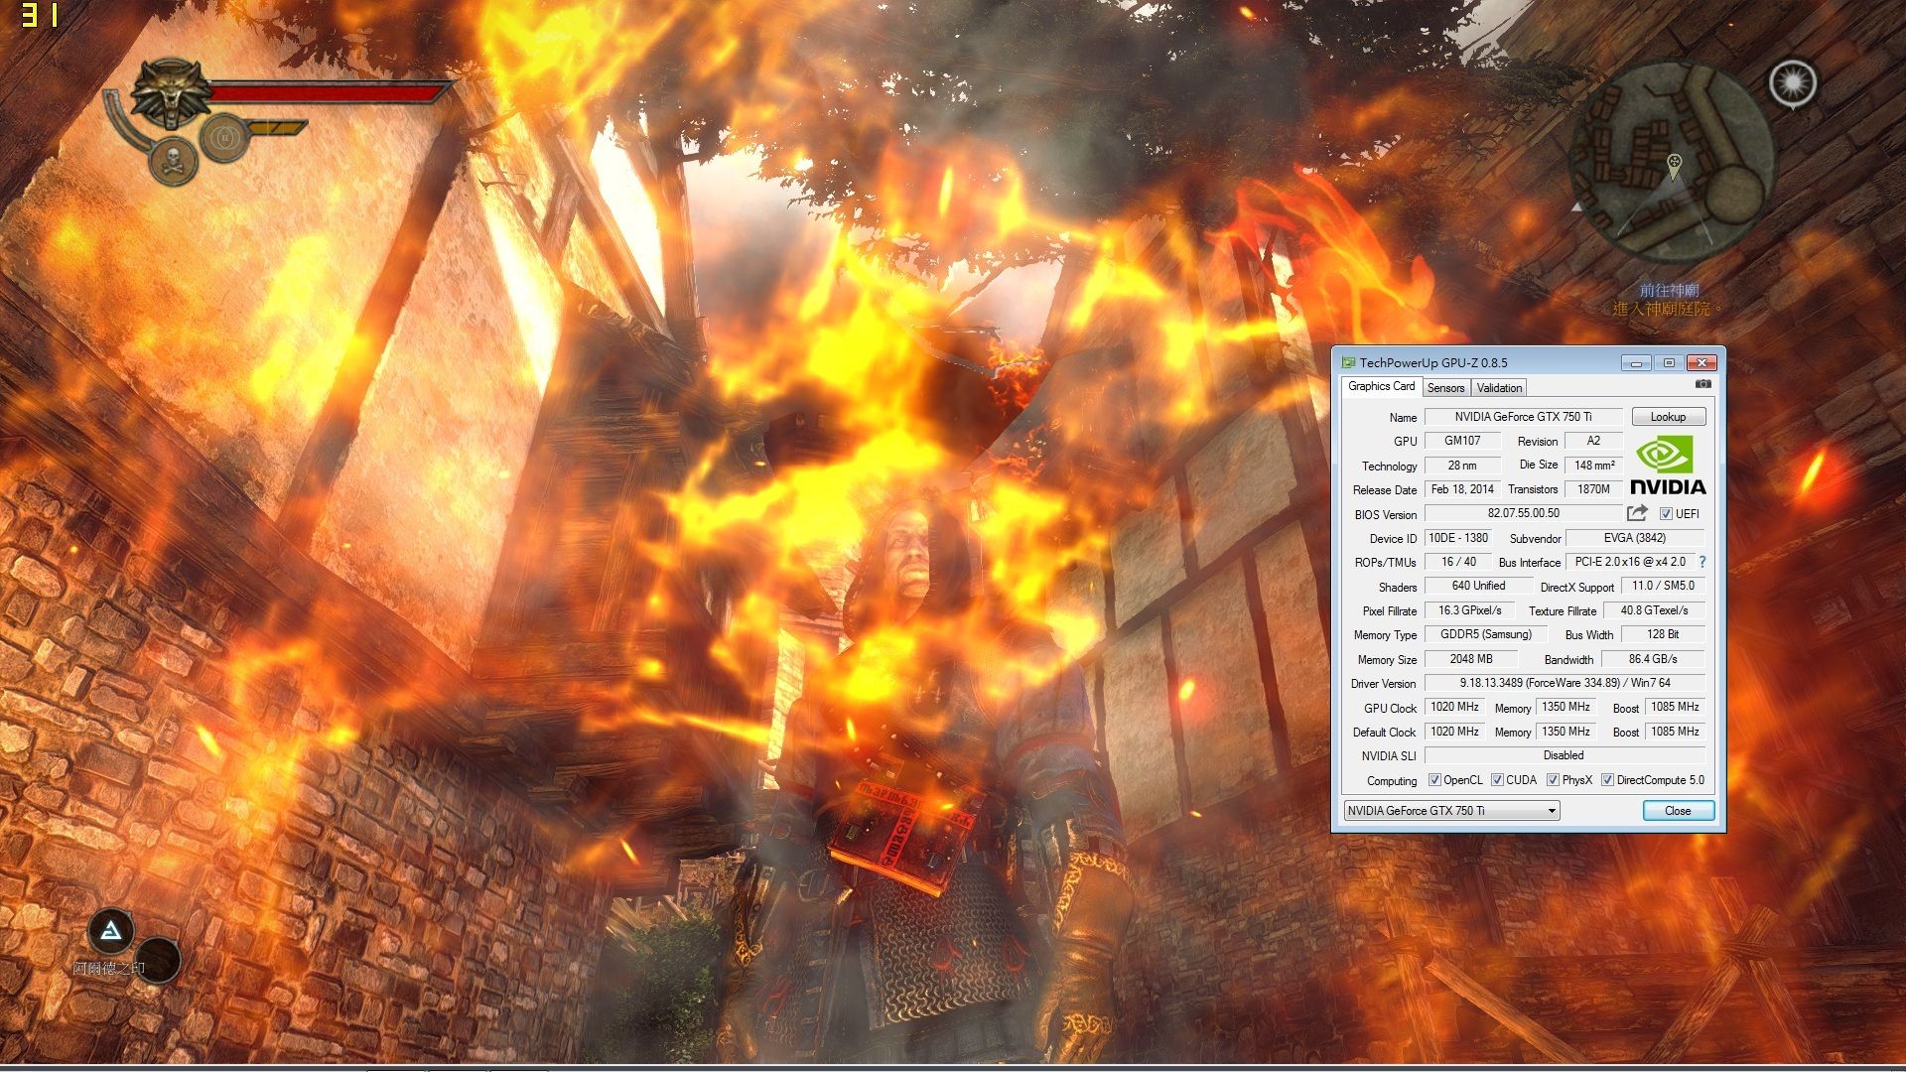Image resolution: width=1906 pixels, height=1072 pixels.
Task: Click the Bus Width value 128 Bit
Action: point(1663,634)
